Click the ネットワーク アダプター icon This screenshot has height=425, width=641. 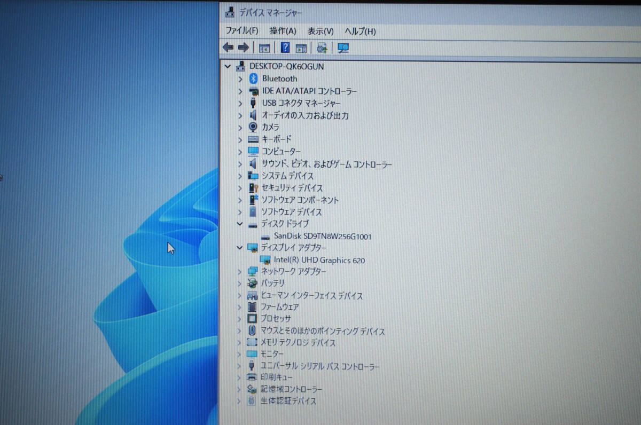pos(253,271)
